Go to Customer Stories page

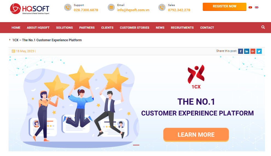click(x=135, y=28)
